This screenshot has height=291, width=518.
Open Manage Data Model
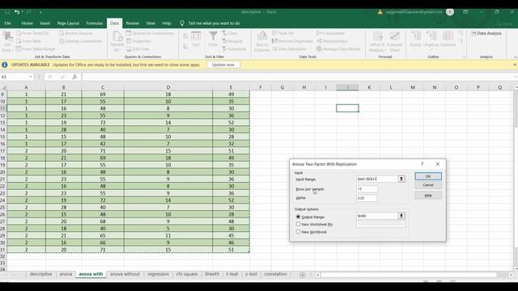[x=338, y=48]
